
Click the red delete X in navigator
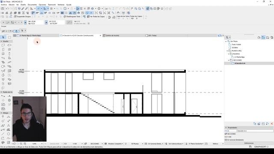coord(272,124)
